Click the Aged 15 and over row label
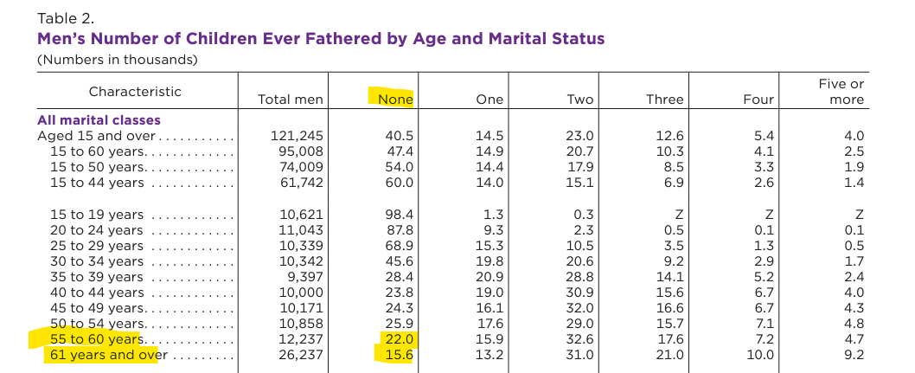 pos(96,136)
